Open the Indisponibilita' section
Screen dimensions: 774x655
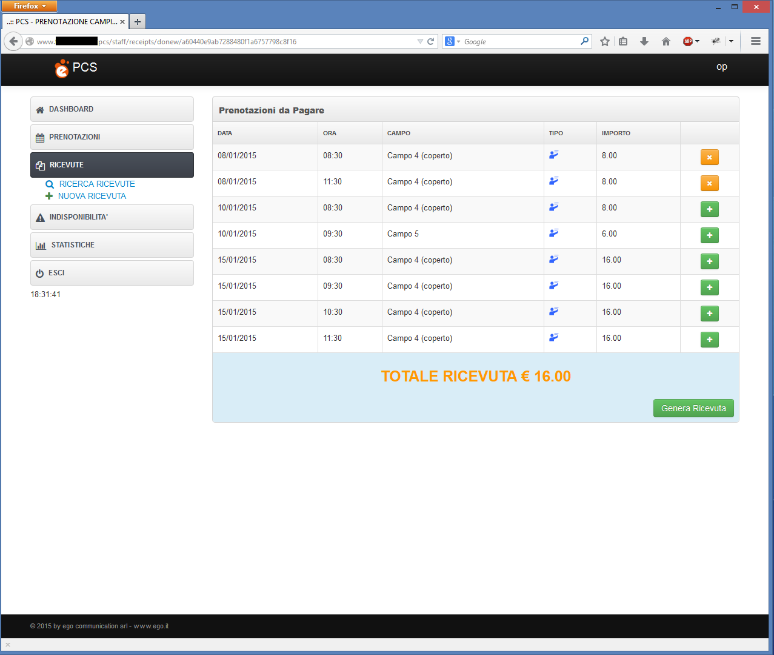[x=112, y=217]
